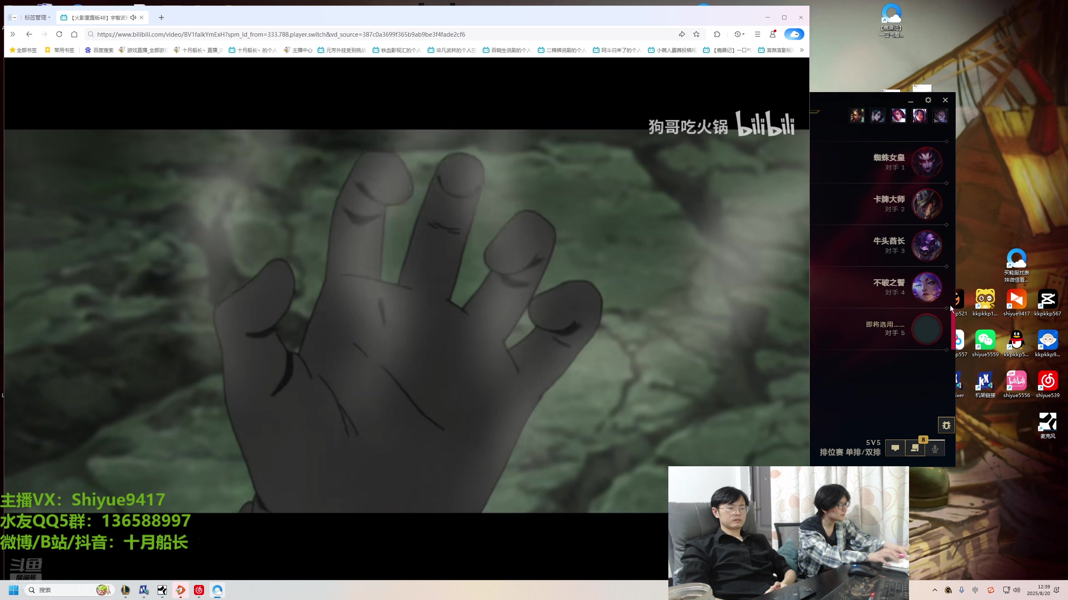Open the 麦克风 desktop shortcut
The image size is (1068, 600).
coord(1048,425)
